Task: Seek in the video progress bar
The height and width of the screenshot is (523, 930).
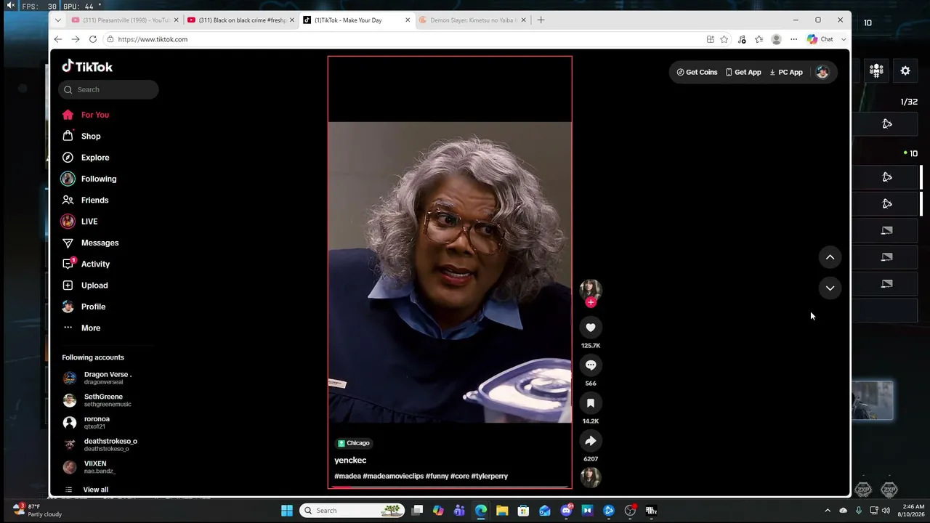Action: point(450,487)
